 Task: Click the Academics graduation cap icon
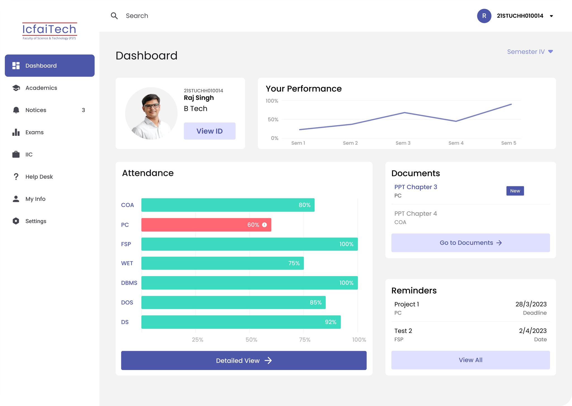pyautogui.click(x=16, y=88)
